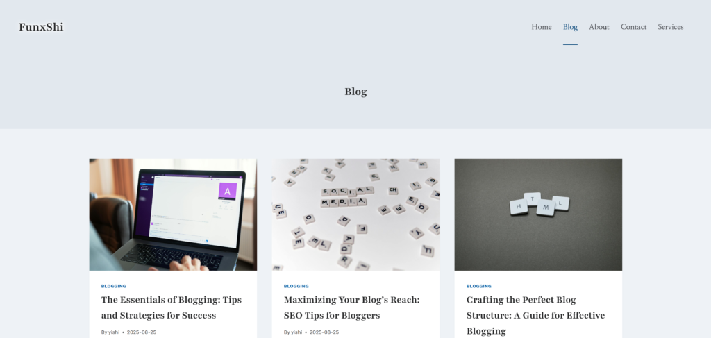
Task: Click the FunxShi site logo
Action: tap(41, 27)
